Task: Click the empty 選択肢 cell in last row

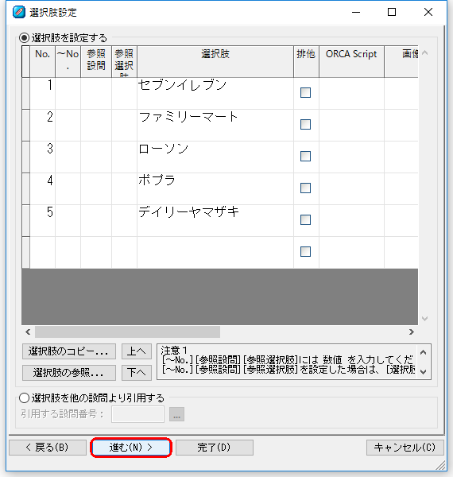Action: point(215,253)
